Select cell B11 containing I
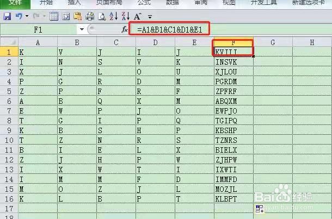The height and width of the screenshot is (219, 332). pos(77,150)
